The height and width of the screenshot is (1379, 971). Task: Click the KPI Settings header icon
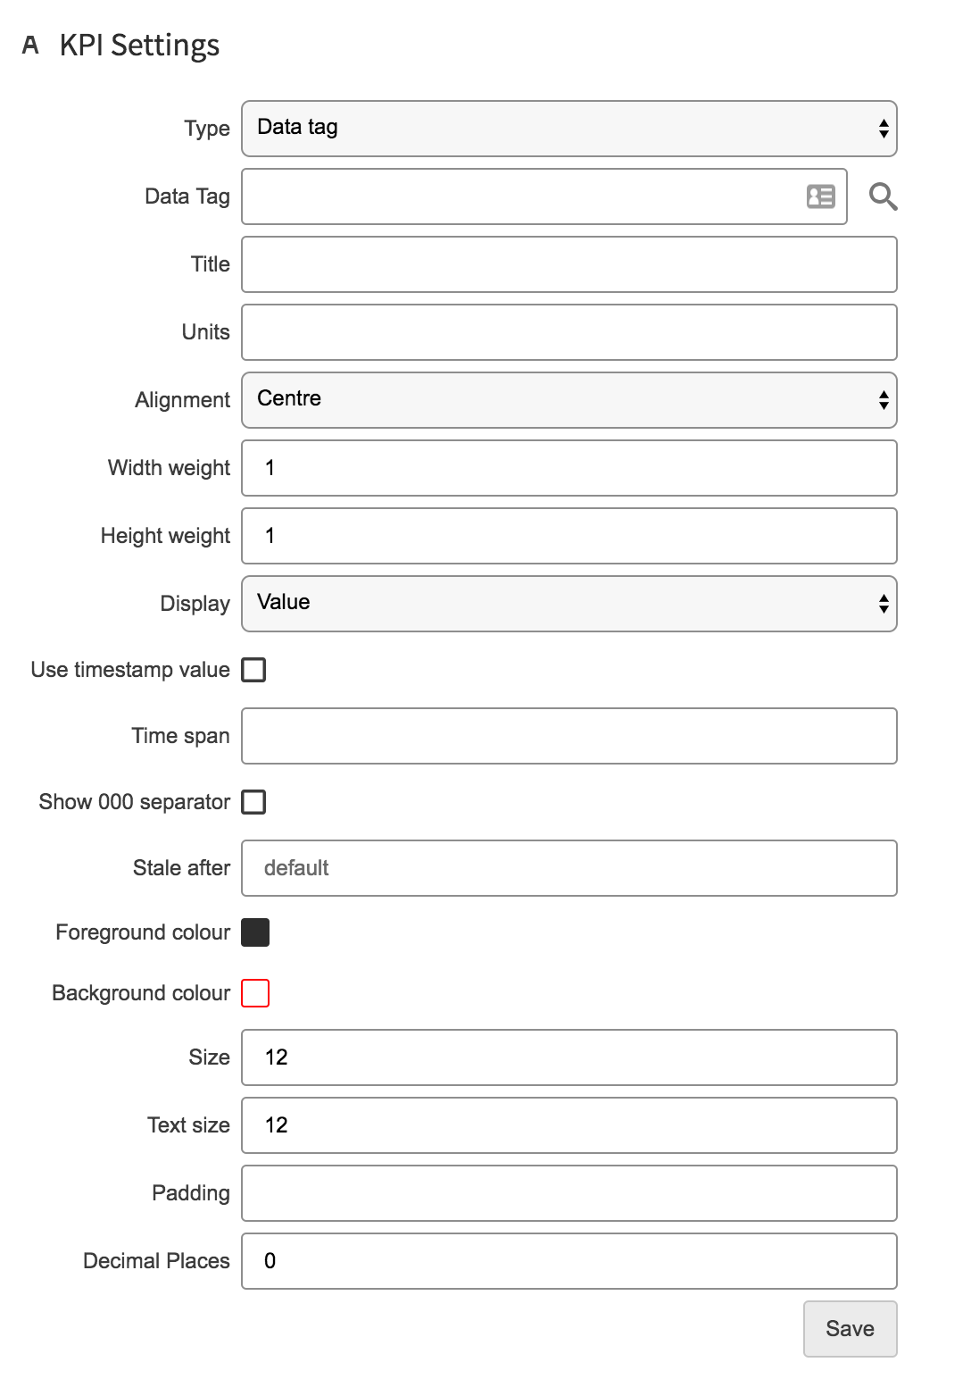tap(31, 45)
